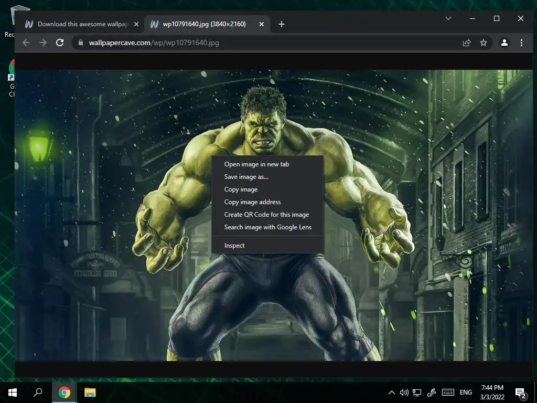Choose 'Create QR Code for this image'
The image size is (537, 403).
(267, 215)
